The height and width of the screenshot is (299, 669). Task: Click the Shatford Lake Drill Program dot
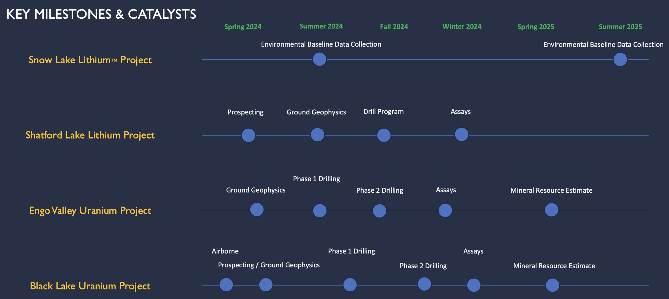[384, 135]
